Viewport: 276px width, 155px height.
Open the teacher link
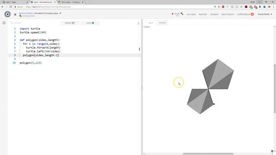coord(203,14)
